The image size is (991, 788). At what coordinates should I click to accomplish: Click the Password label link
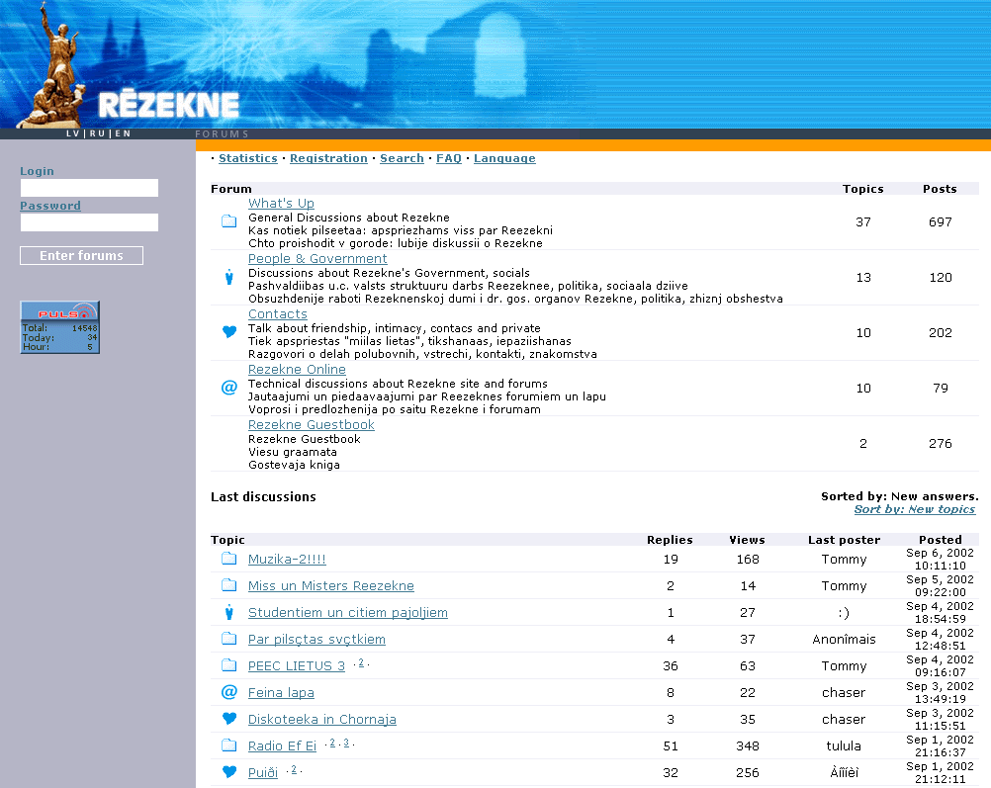tap(50, 206)
